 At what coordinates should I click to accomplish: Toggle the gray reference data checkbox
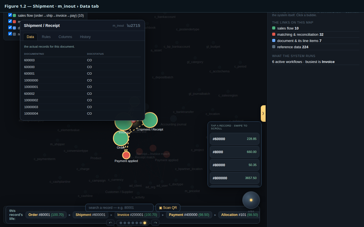point(10,34)
